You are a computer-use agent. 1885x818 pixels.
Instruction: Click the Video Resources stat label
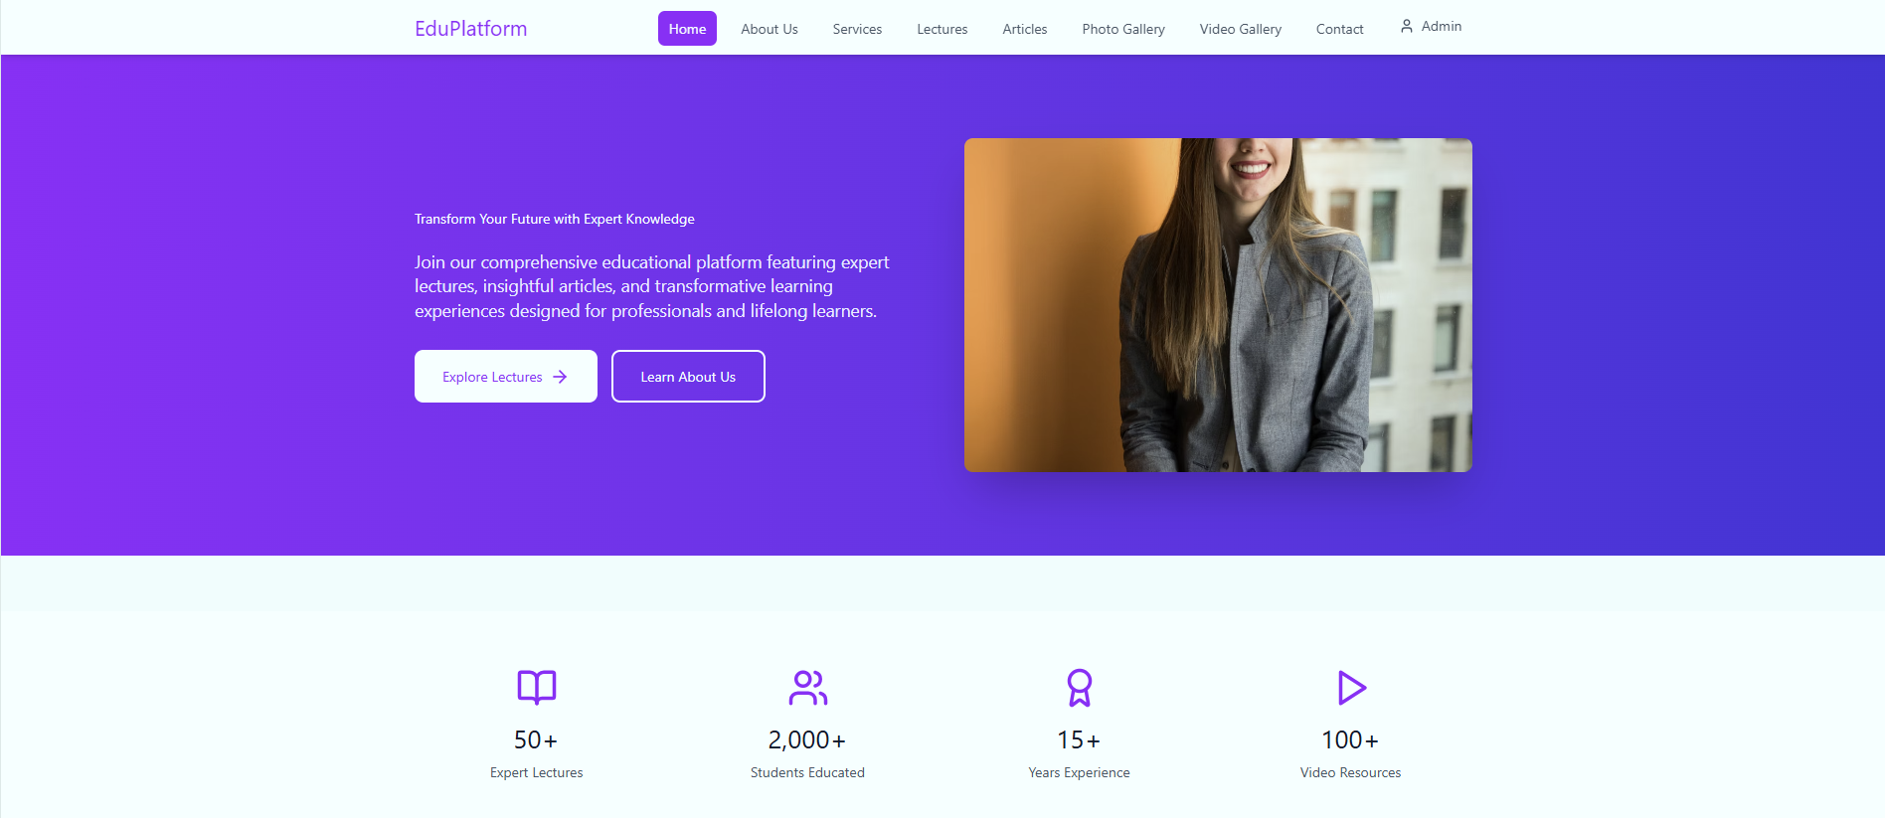[1350, 772]
